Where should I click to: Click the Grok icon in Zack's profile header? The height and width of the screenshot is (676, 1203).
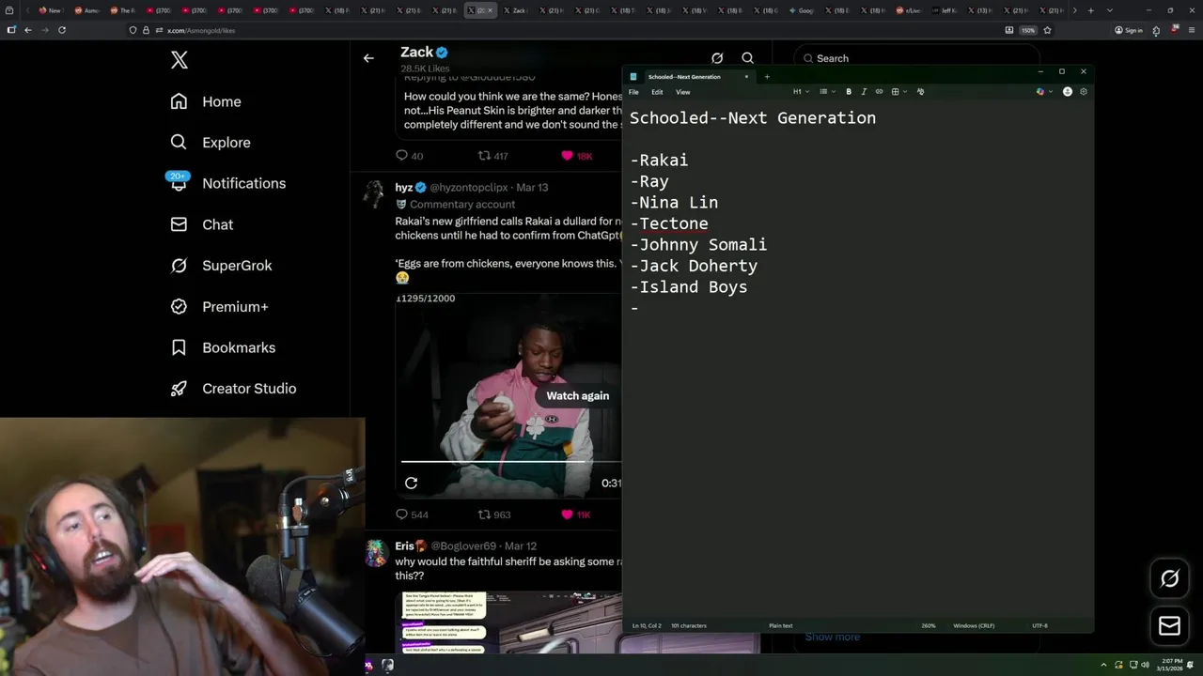pyautogui.click(x=717, y=58)
